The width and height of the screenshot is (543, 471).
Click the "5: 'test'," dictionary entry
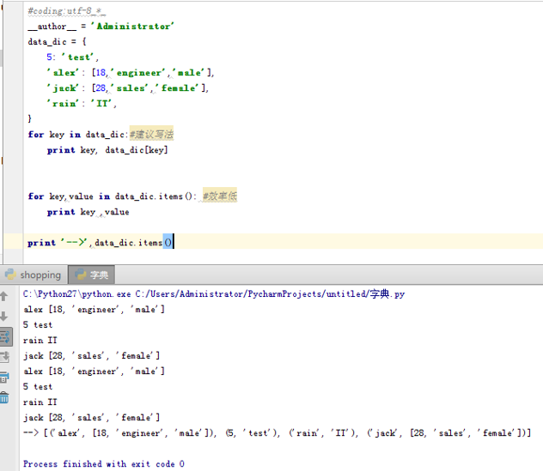[73, 57]
